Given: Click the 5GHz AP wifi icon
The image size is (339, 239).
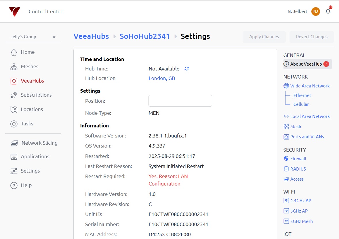Looking at the screenshot, I should tap(286, 211).
